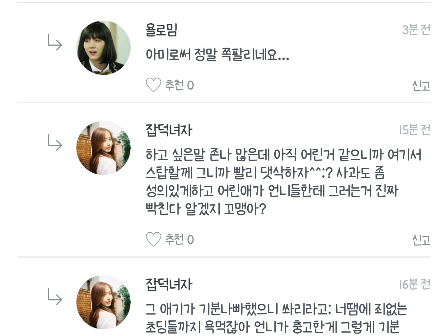448x336 pixels.
Task: Click the reply arrow next to the 15분 전 comment
Action: pos(55,142)
